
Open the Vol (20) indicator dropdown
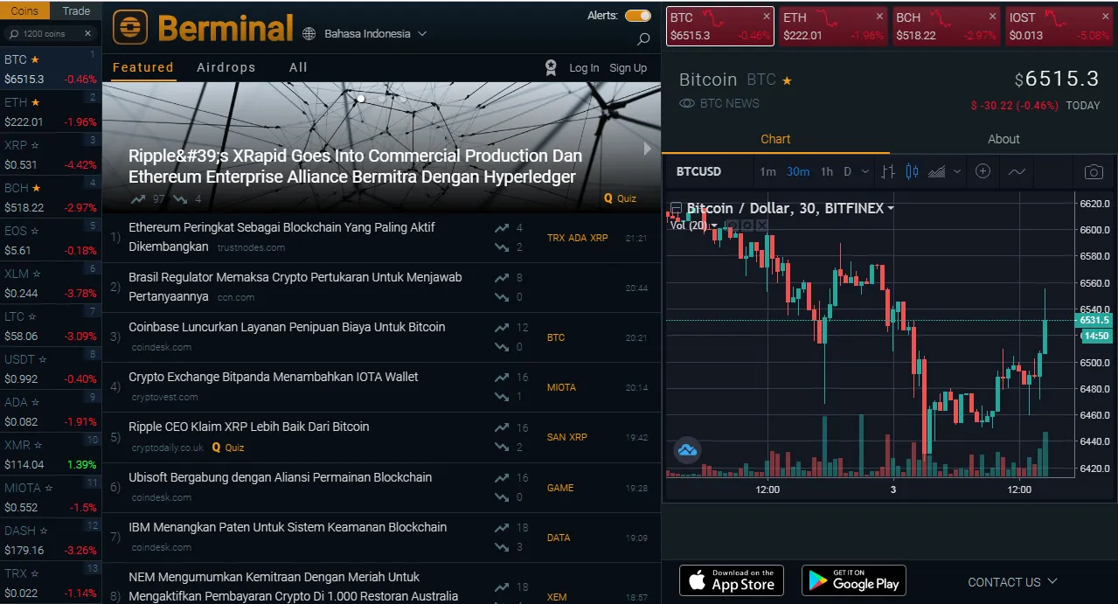click(714, 226)
